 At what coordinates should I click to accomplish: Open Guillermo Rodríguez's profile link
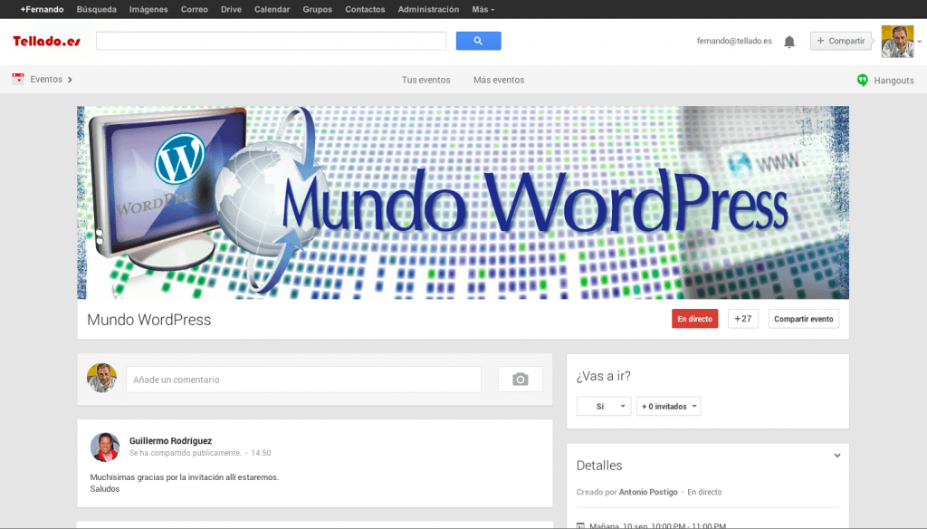170,441
